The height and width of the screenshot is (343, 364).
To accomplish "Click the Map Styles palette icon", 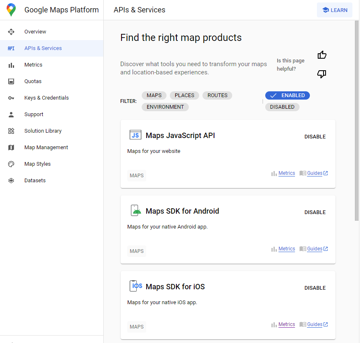I will [11, 164].
